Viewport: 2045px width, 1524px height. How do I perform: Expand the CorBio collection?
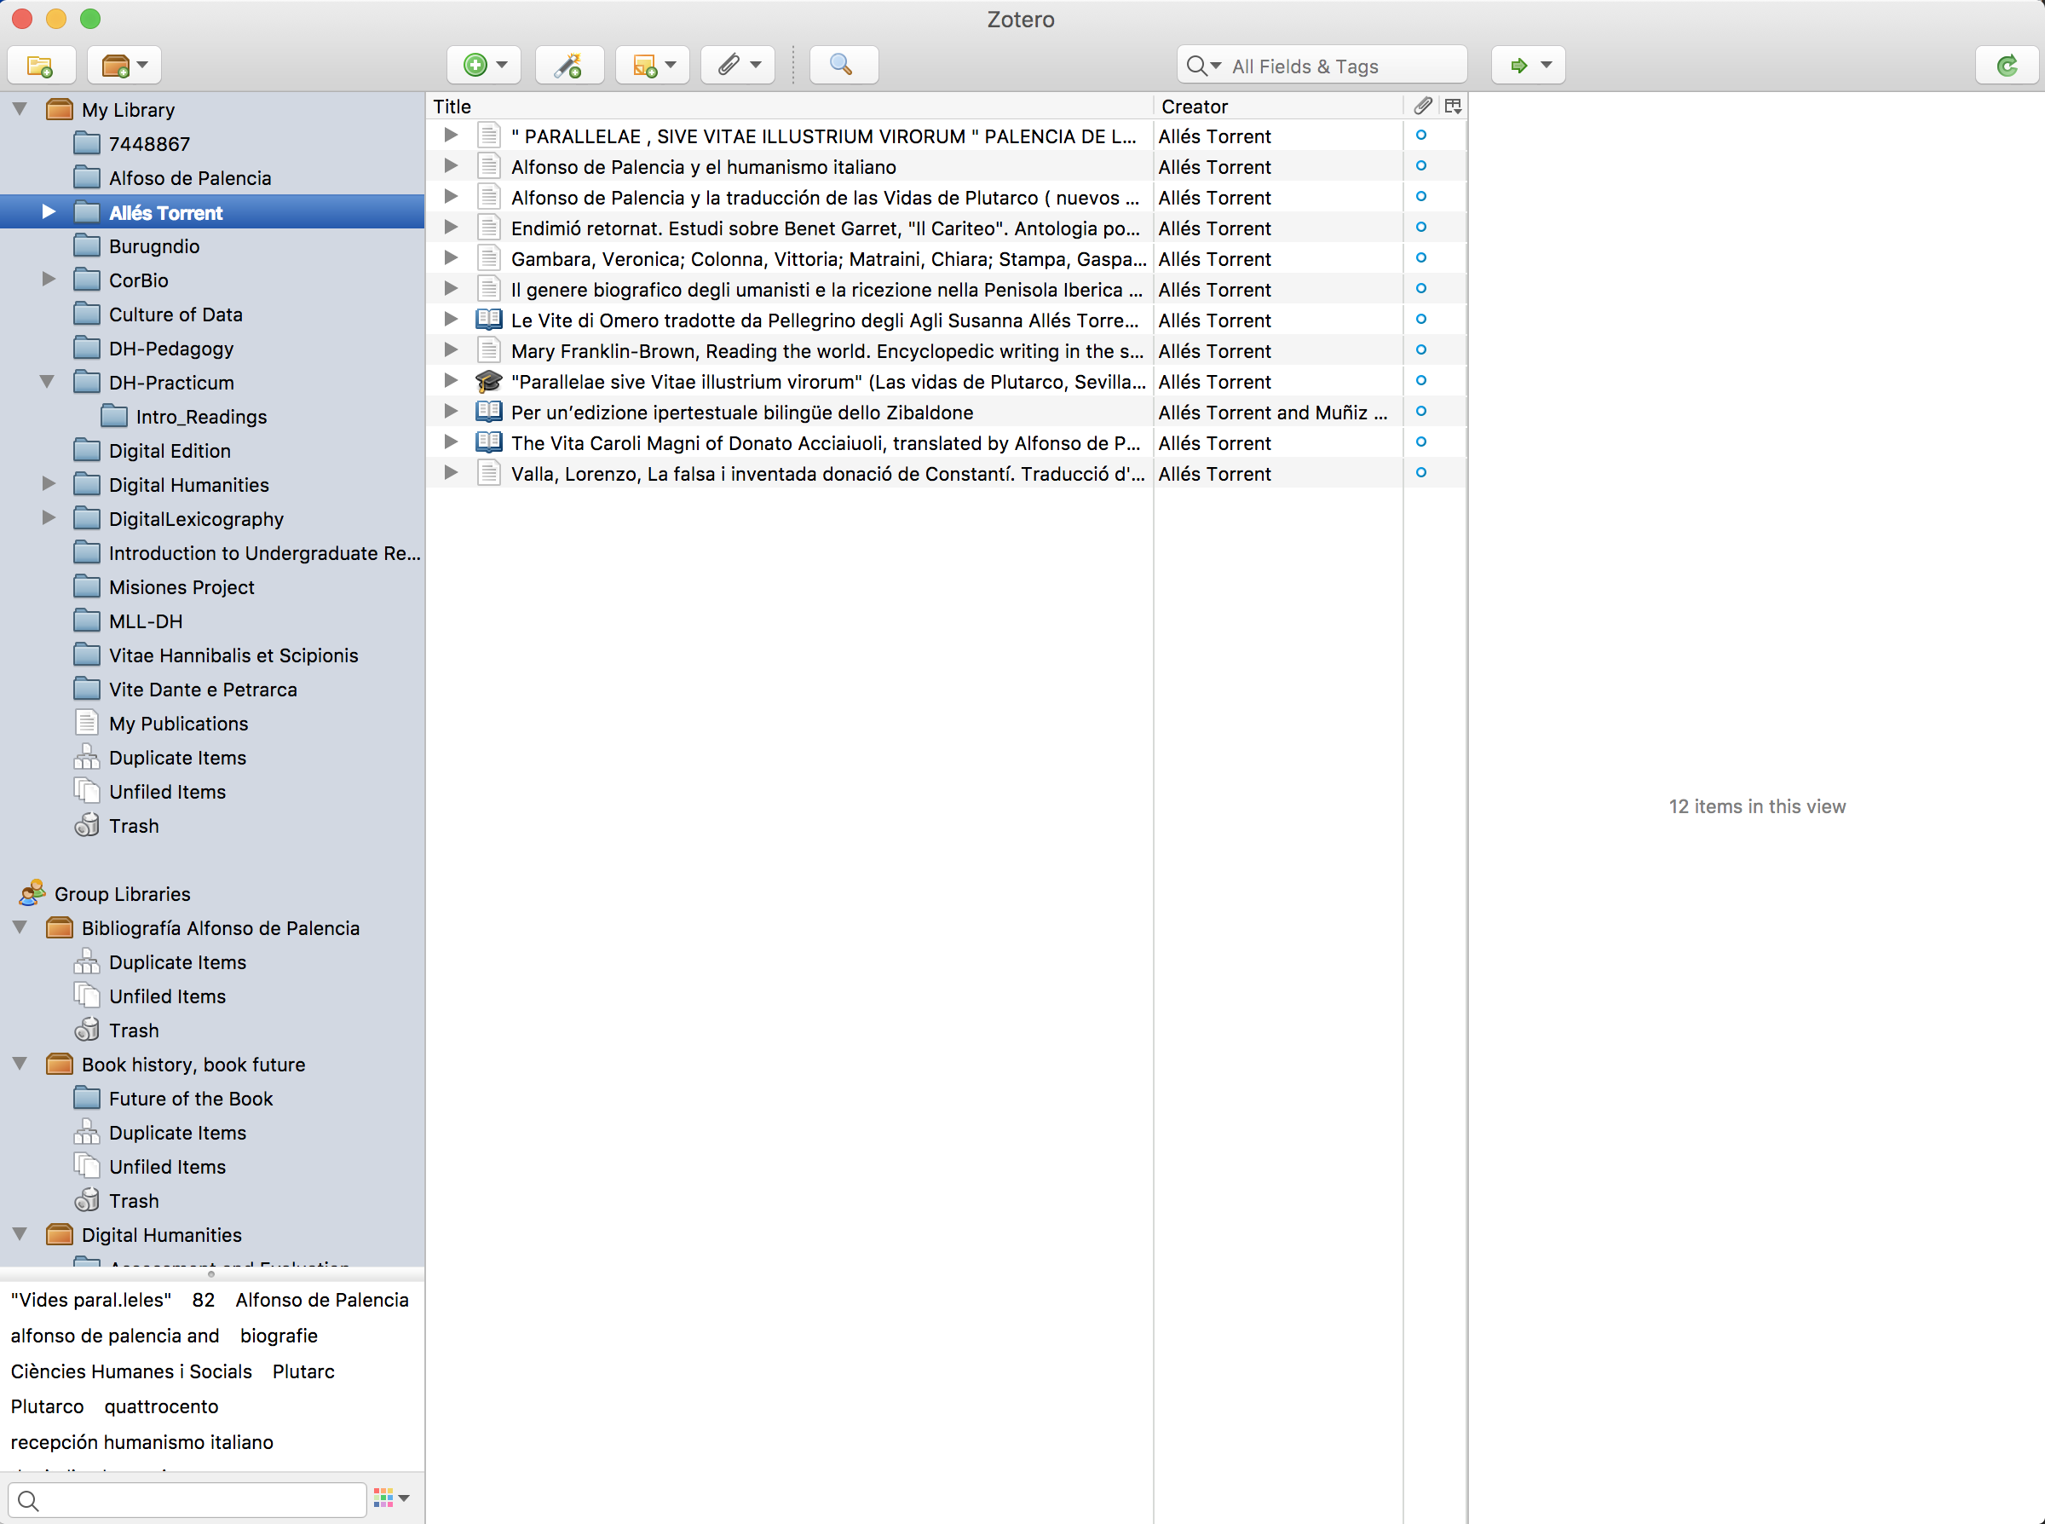[49, 280]
